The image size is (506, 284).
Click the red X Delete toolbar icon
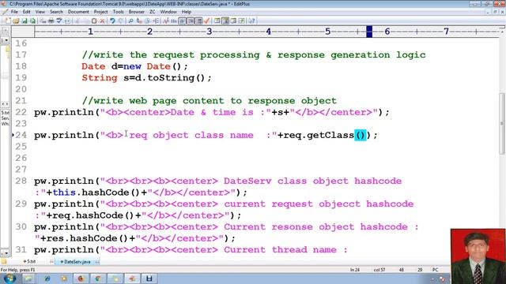pos(102,21)
